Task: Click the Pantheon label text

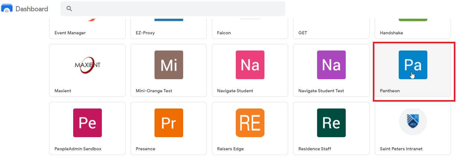Action: point(390,91)
